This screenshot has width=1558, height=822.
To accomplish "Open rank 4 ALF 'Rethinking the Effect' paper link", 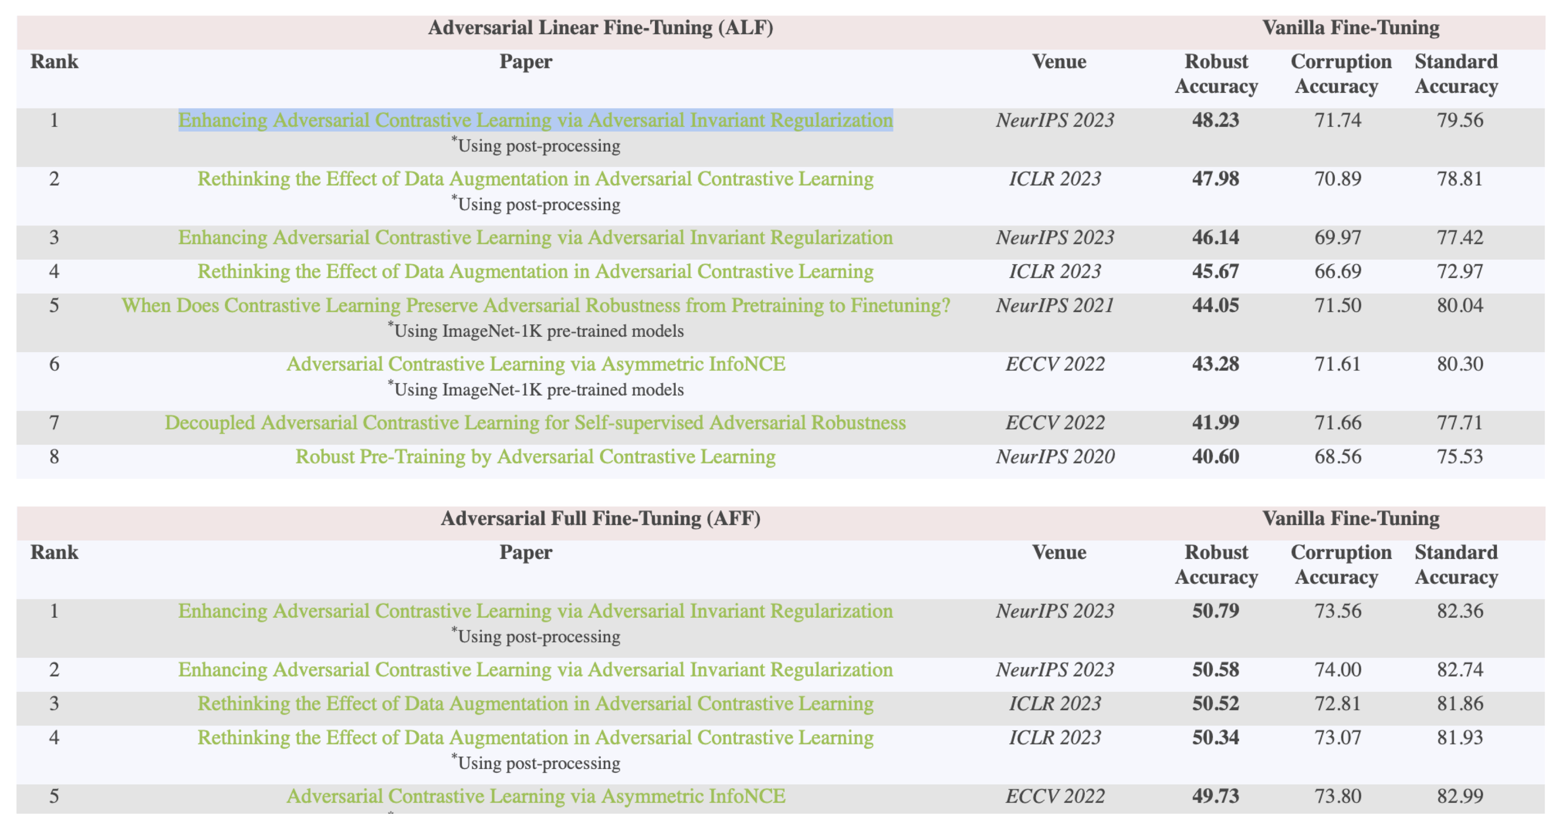I will coord(535,272).
